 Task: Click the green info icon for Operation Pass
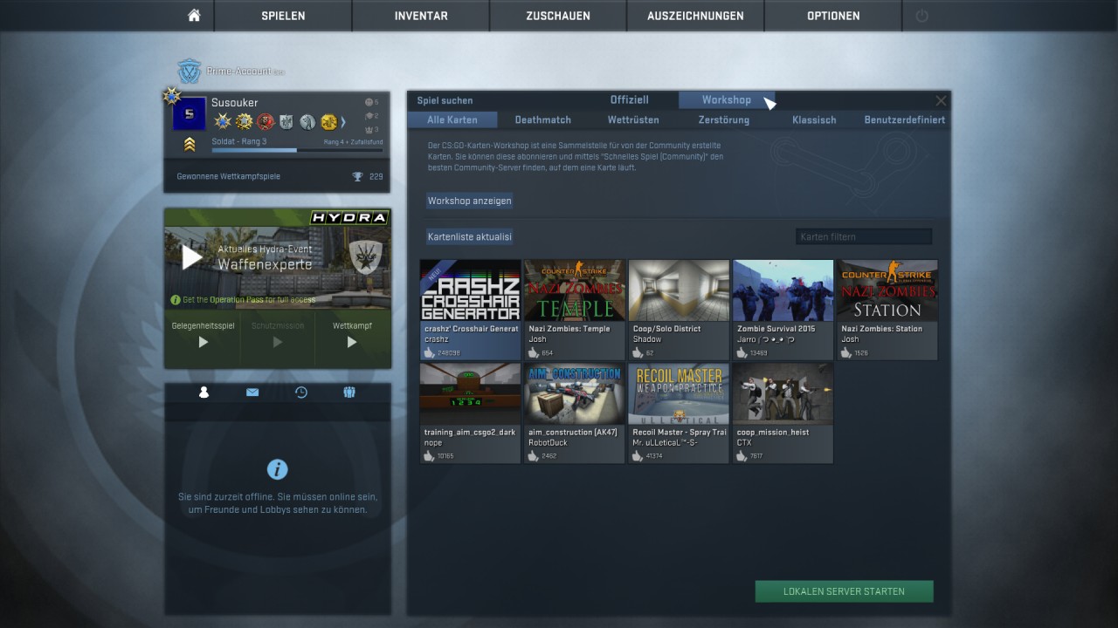coord(176,299)
